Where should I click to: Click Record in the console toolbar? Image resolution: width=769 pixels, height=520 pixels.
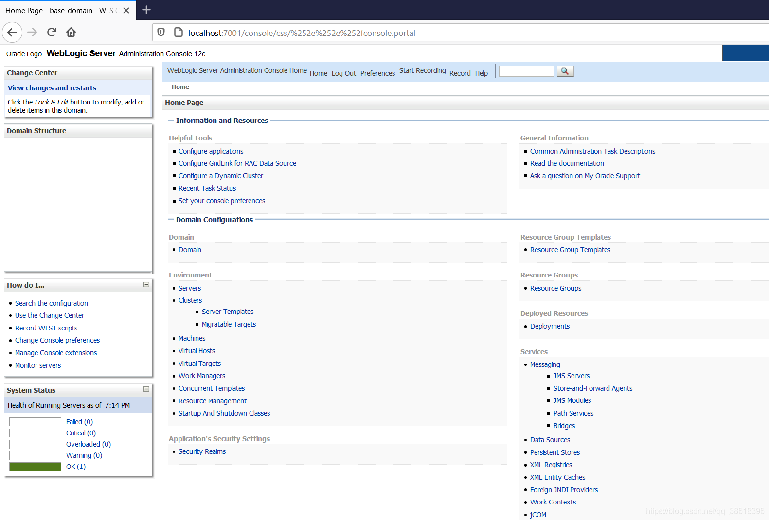(460, 73)
